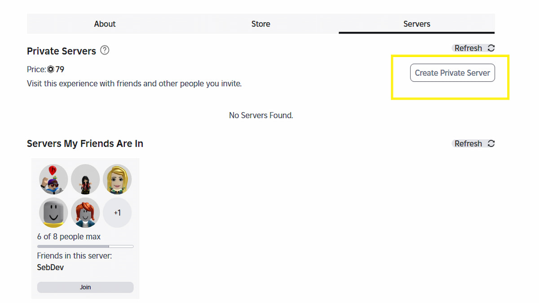539x303 pixels.
Task: Click Refresh text for Servers My Friends Are In
Action: coord(468,144)
